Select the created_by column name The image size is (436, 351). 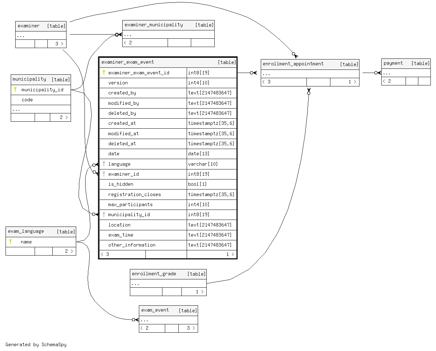point(122,93)
